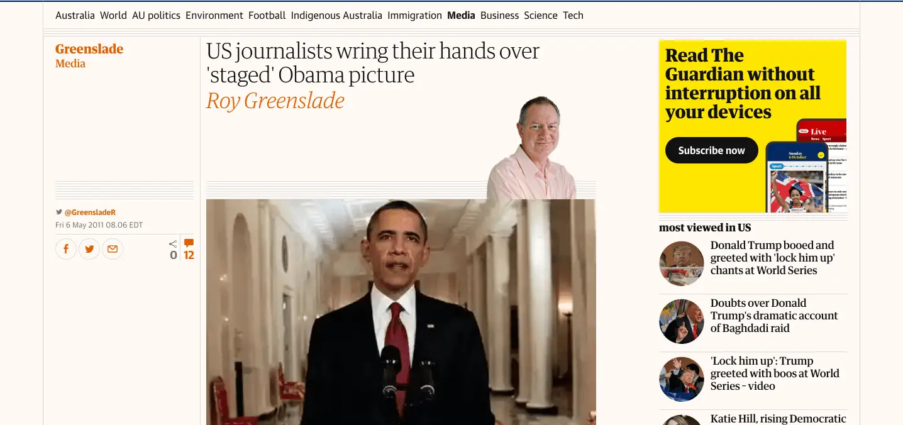Click the Media label under Greenslade
The height and width of the screenshot is (425, 903).
coord(70,63)
